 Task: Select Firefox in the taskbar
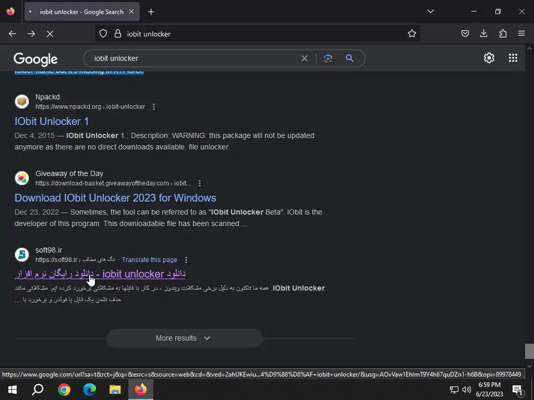[x=141, y=390]
